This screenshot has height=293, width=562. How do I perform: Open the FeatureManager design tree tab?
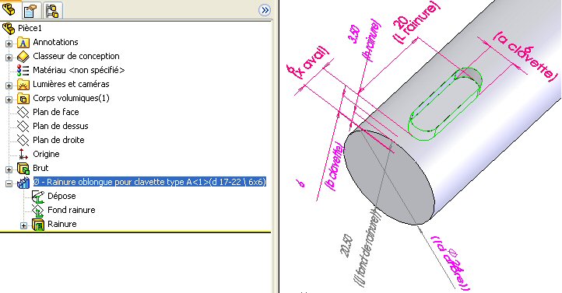coord(9,9)
